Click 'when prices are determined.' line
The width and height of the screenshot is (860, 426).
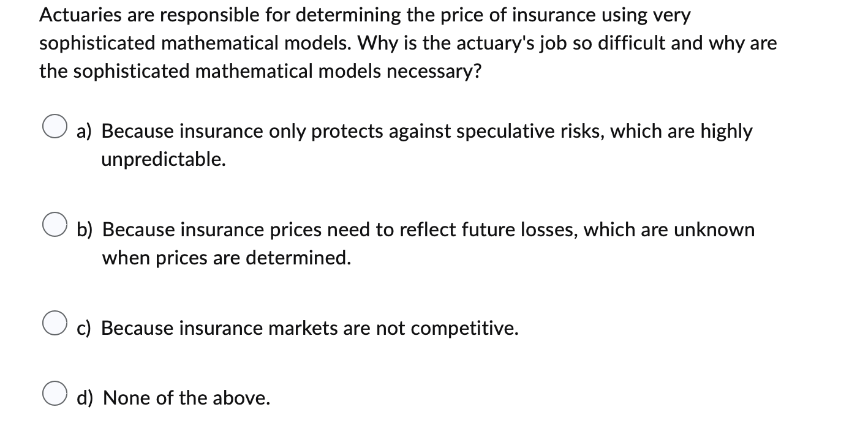click(x=227, y=258)
